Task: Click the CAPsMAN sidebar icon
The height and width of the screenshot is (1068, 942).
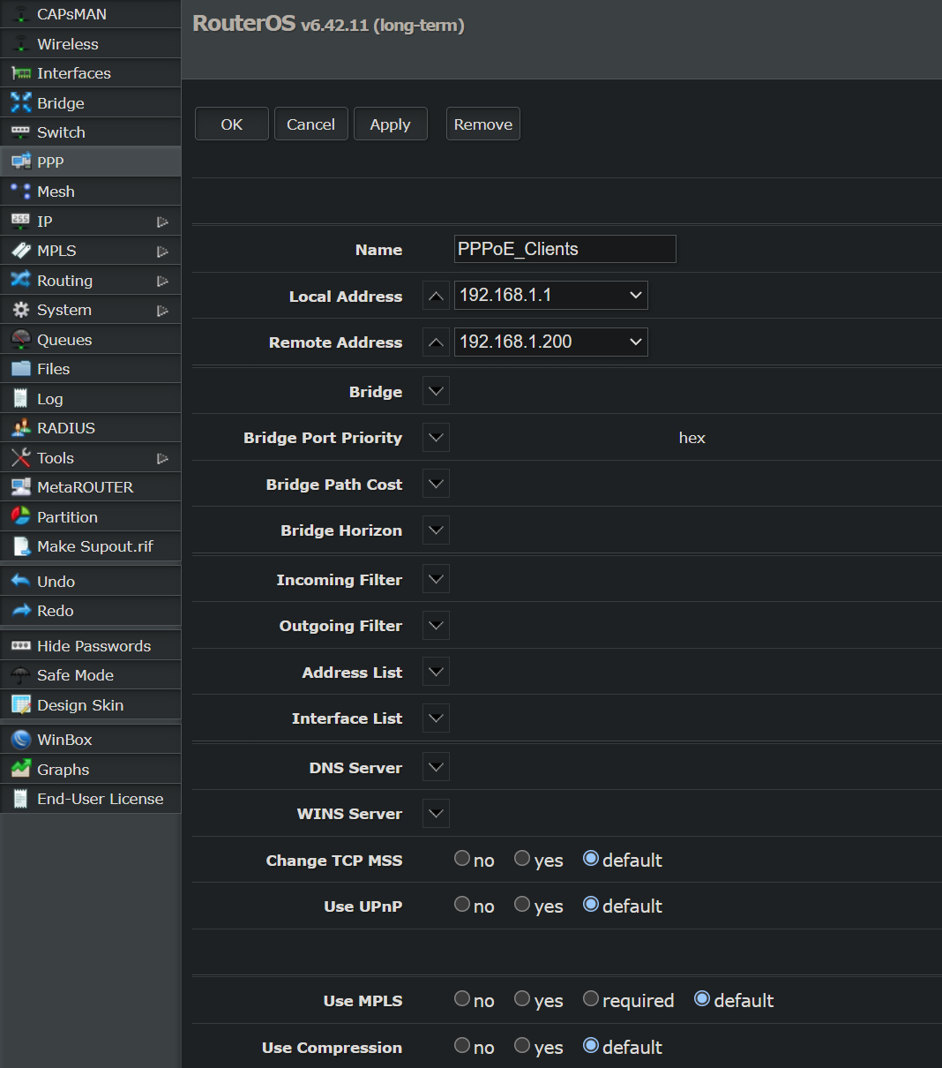Action: pyautogui.click(x=21, y=14)
